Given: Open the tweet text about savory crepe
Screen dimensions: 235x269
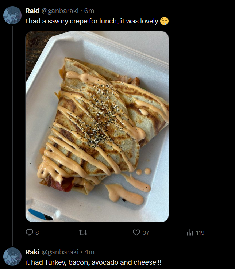Looking at the screenshot, I should (92, 21).
